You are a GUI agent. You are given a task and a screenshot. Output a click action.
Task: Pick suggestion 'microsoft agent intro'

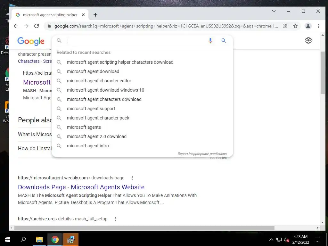pos(142,146)
